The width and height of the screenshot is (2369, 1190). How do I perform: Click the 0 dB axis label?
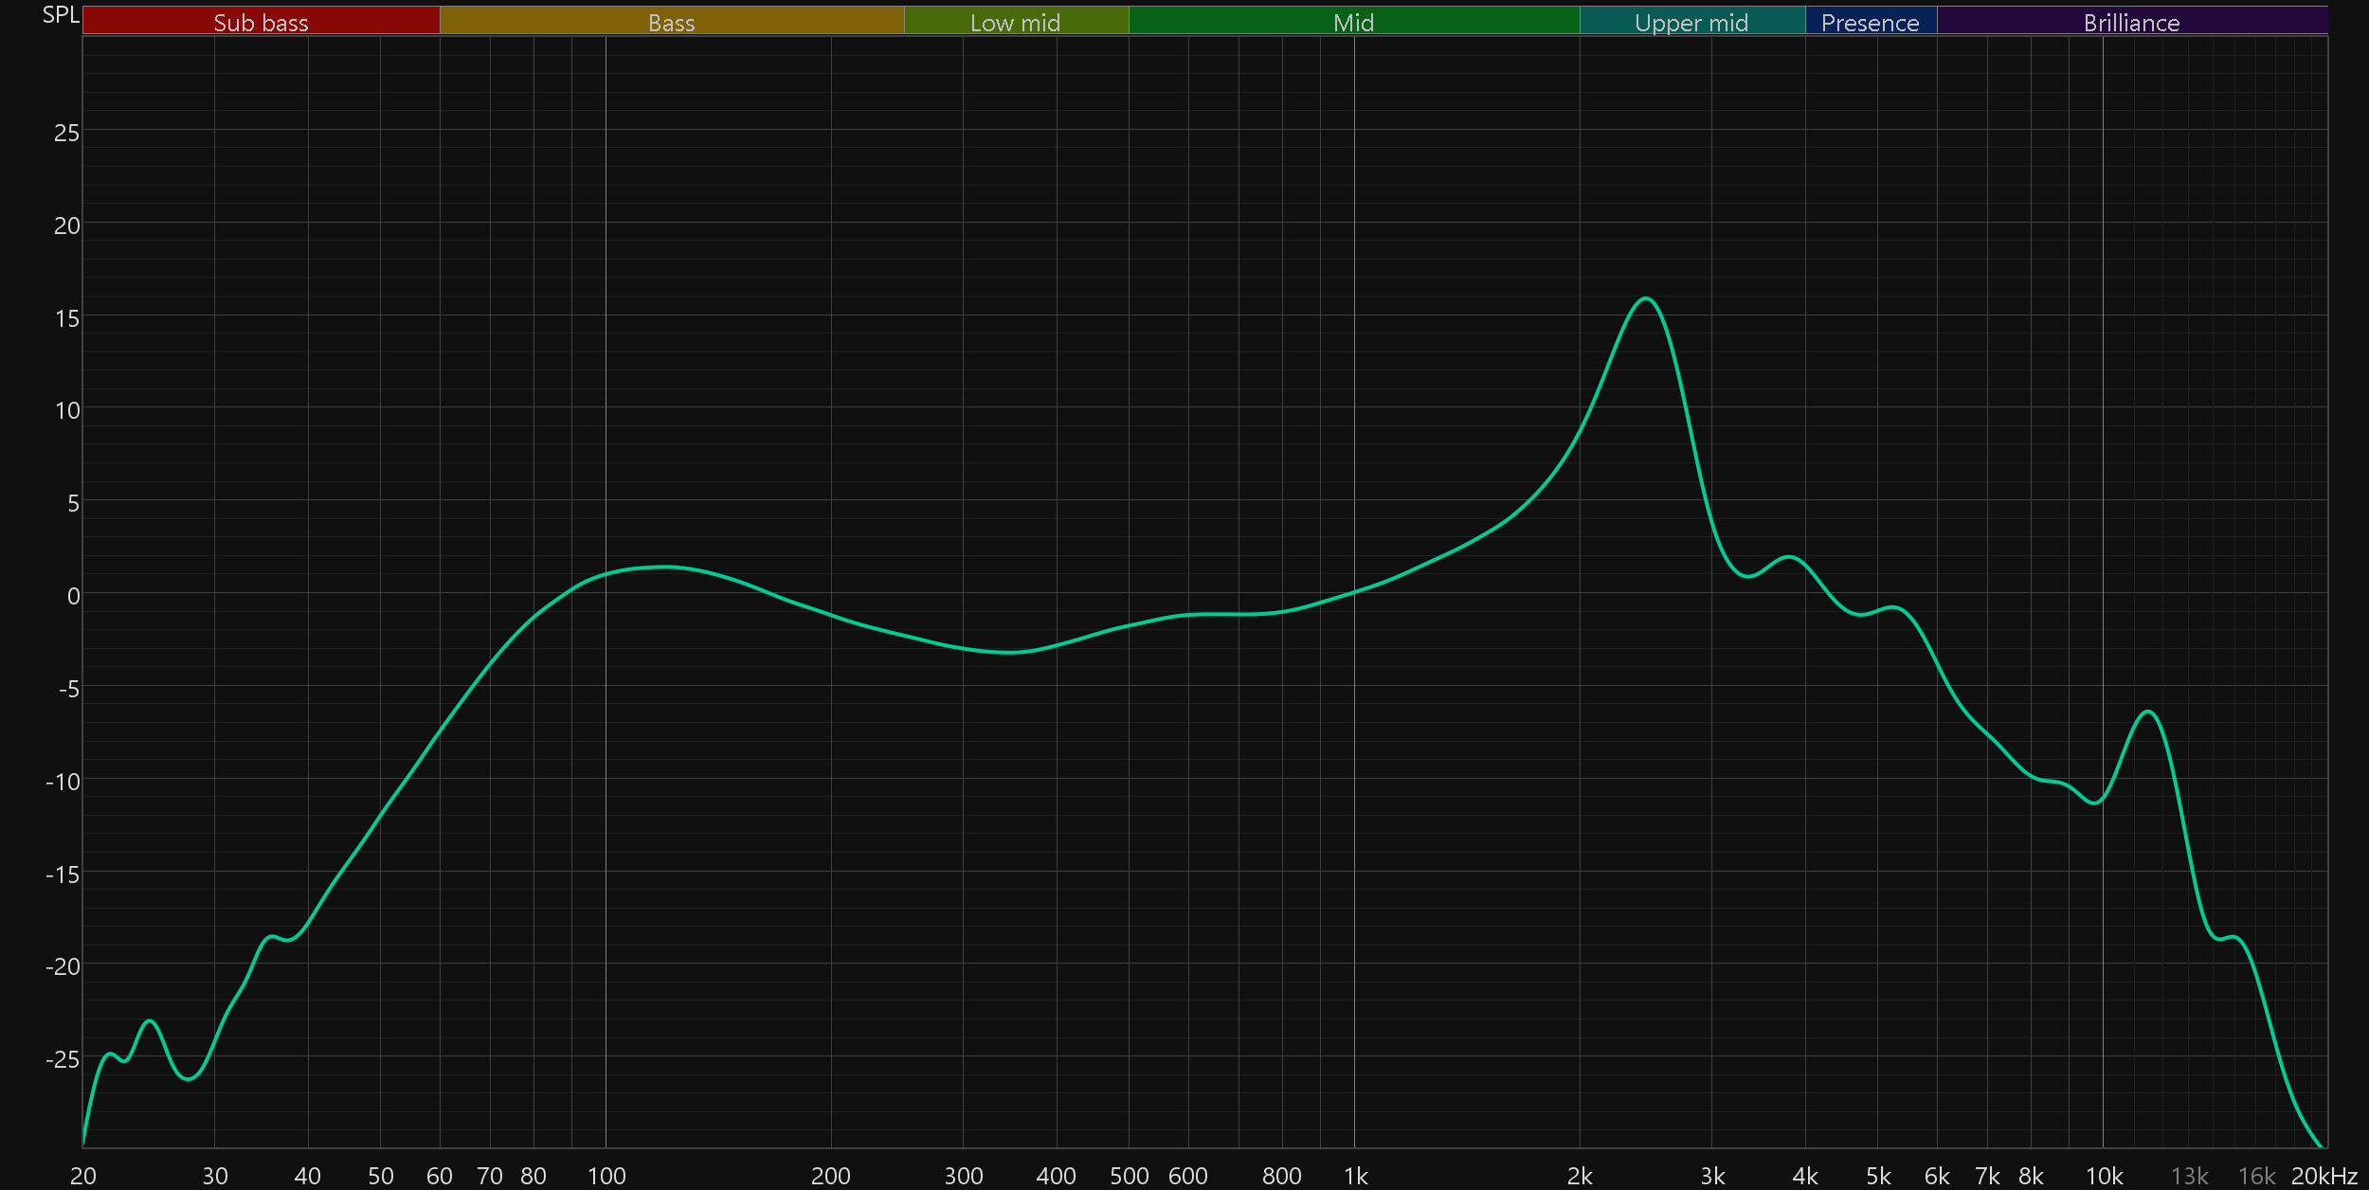tap(73, 596)
